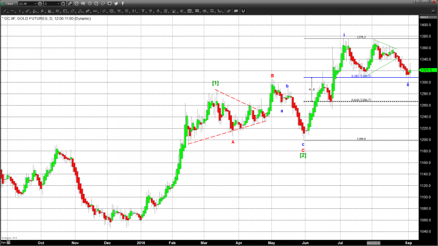
Task: Toggle the magnet snap U icon
Action: (x=243, y=11)
